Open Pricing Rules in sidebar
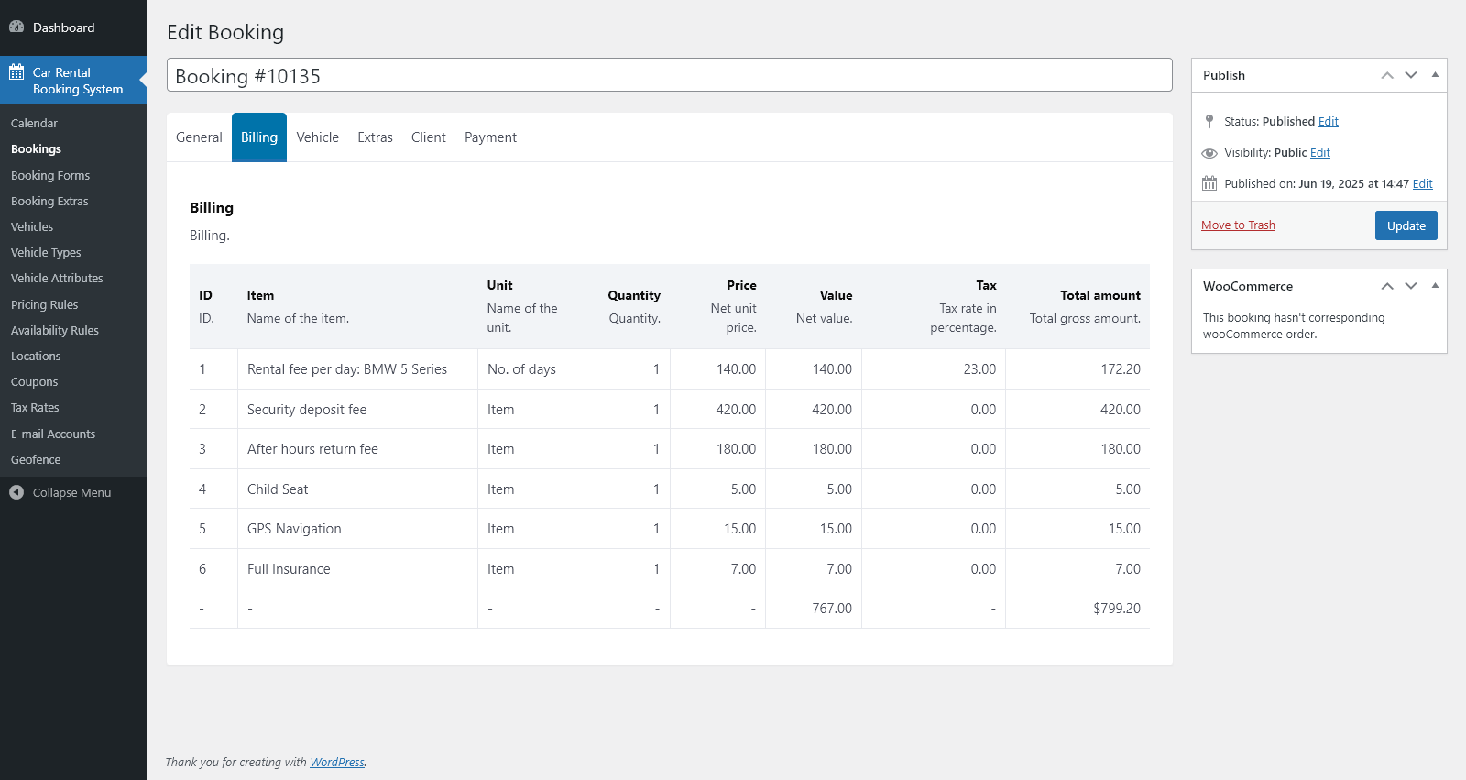Image resolution: width=1466 pixels, height=780 pixels. tap(44, 304)
